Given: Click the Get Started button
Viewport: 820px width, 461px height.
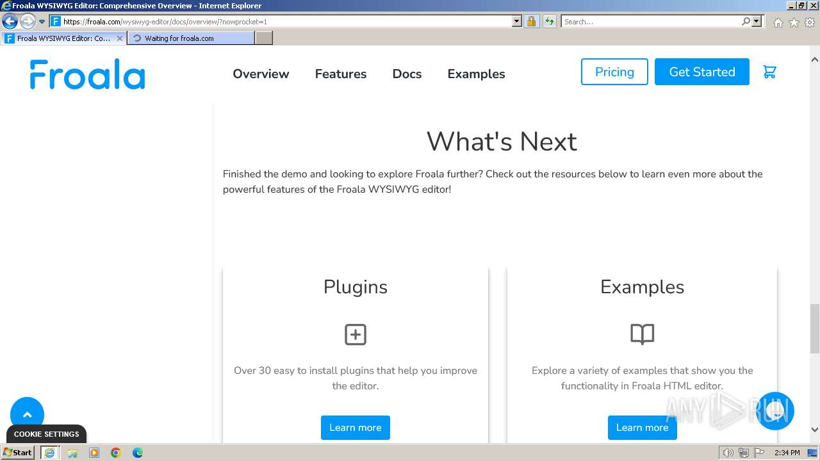Looking at the screenshot, I should (702, 72).
